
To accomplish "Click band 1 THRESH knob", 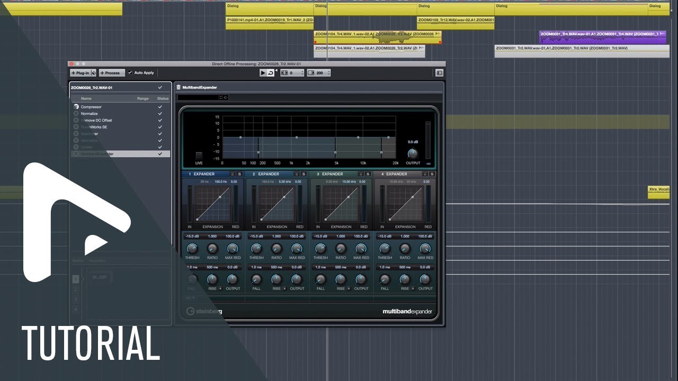I will (192, 248).
